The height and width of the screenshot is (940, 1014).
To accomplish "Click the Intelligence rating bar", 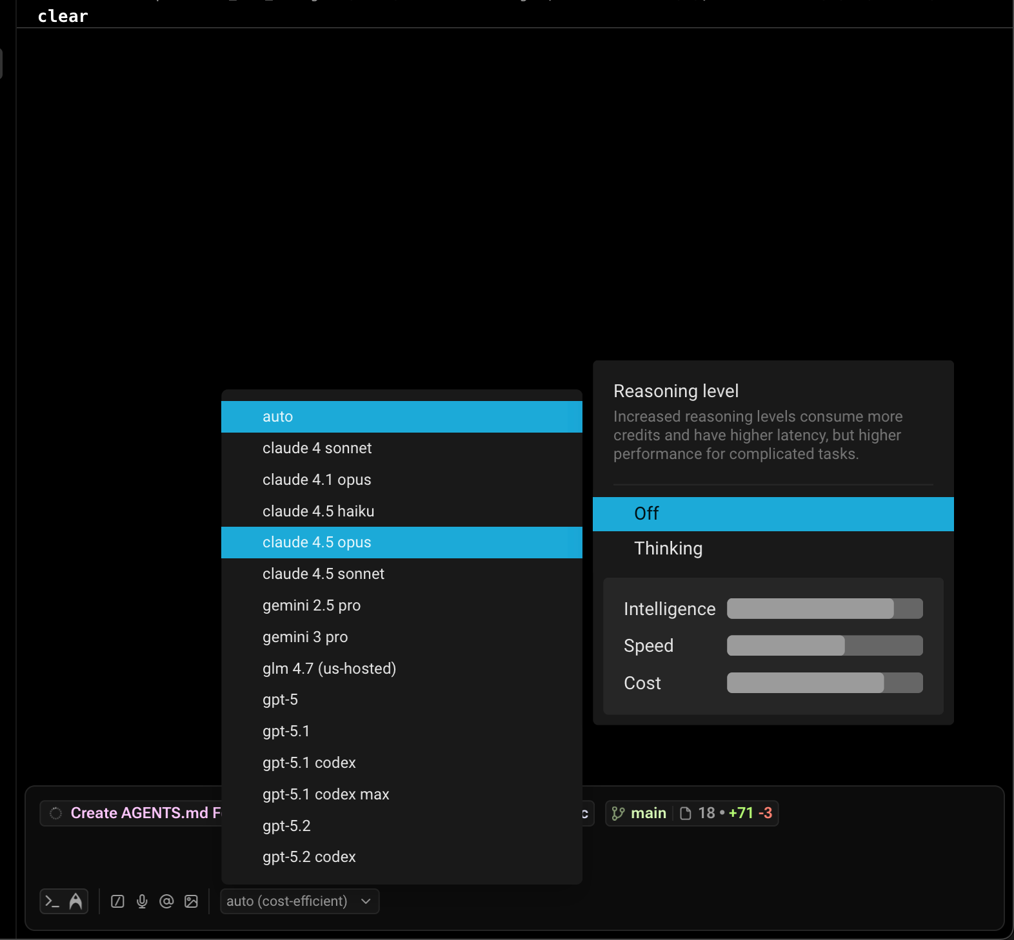I will pos(825,609).
